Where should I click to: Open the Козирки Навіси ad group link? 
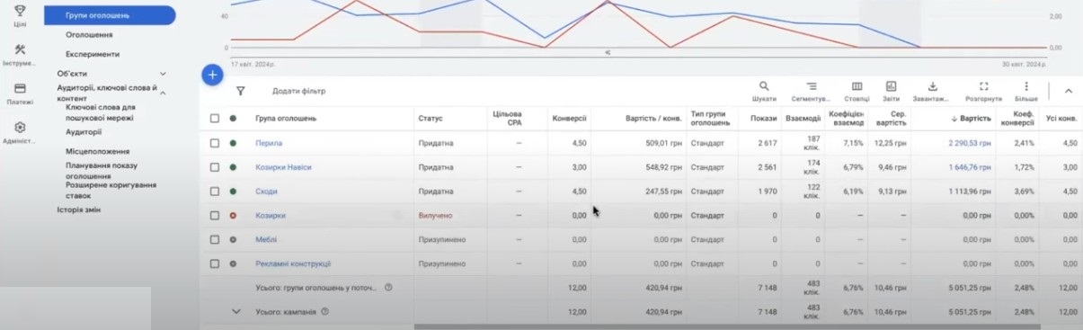pos(283,167)
